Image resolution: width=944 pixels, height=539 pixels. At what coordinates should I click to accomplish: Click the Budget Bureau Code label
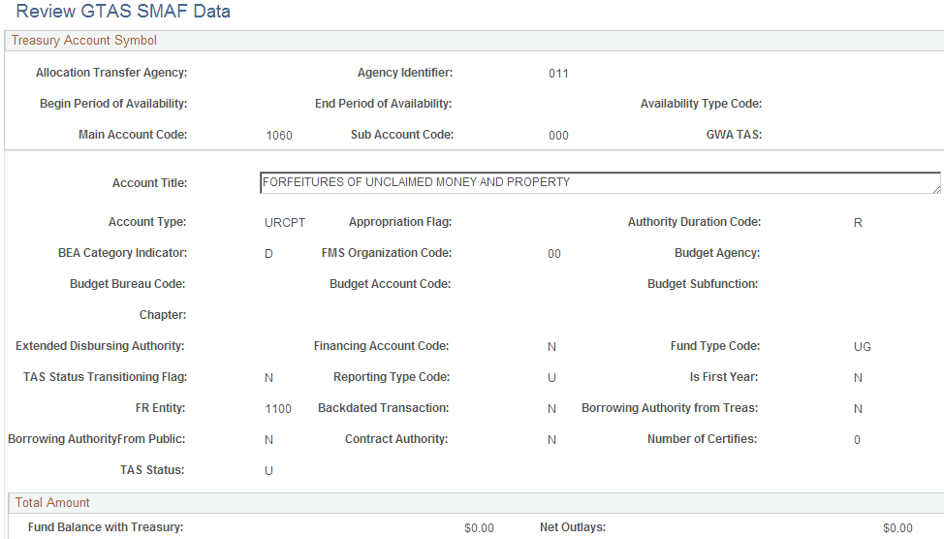pyautogui.click(x=127, y=284)
